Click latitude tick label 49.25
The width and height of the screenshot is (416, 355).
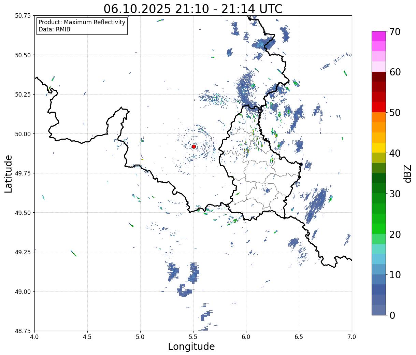pyautogui.click(x=23, y=252)
